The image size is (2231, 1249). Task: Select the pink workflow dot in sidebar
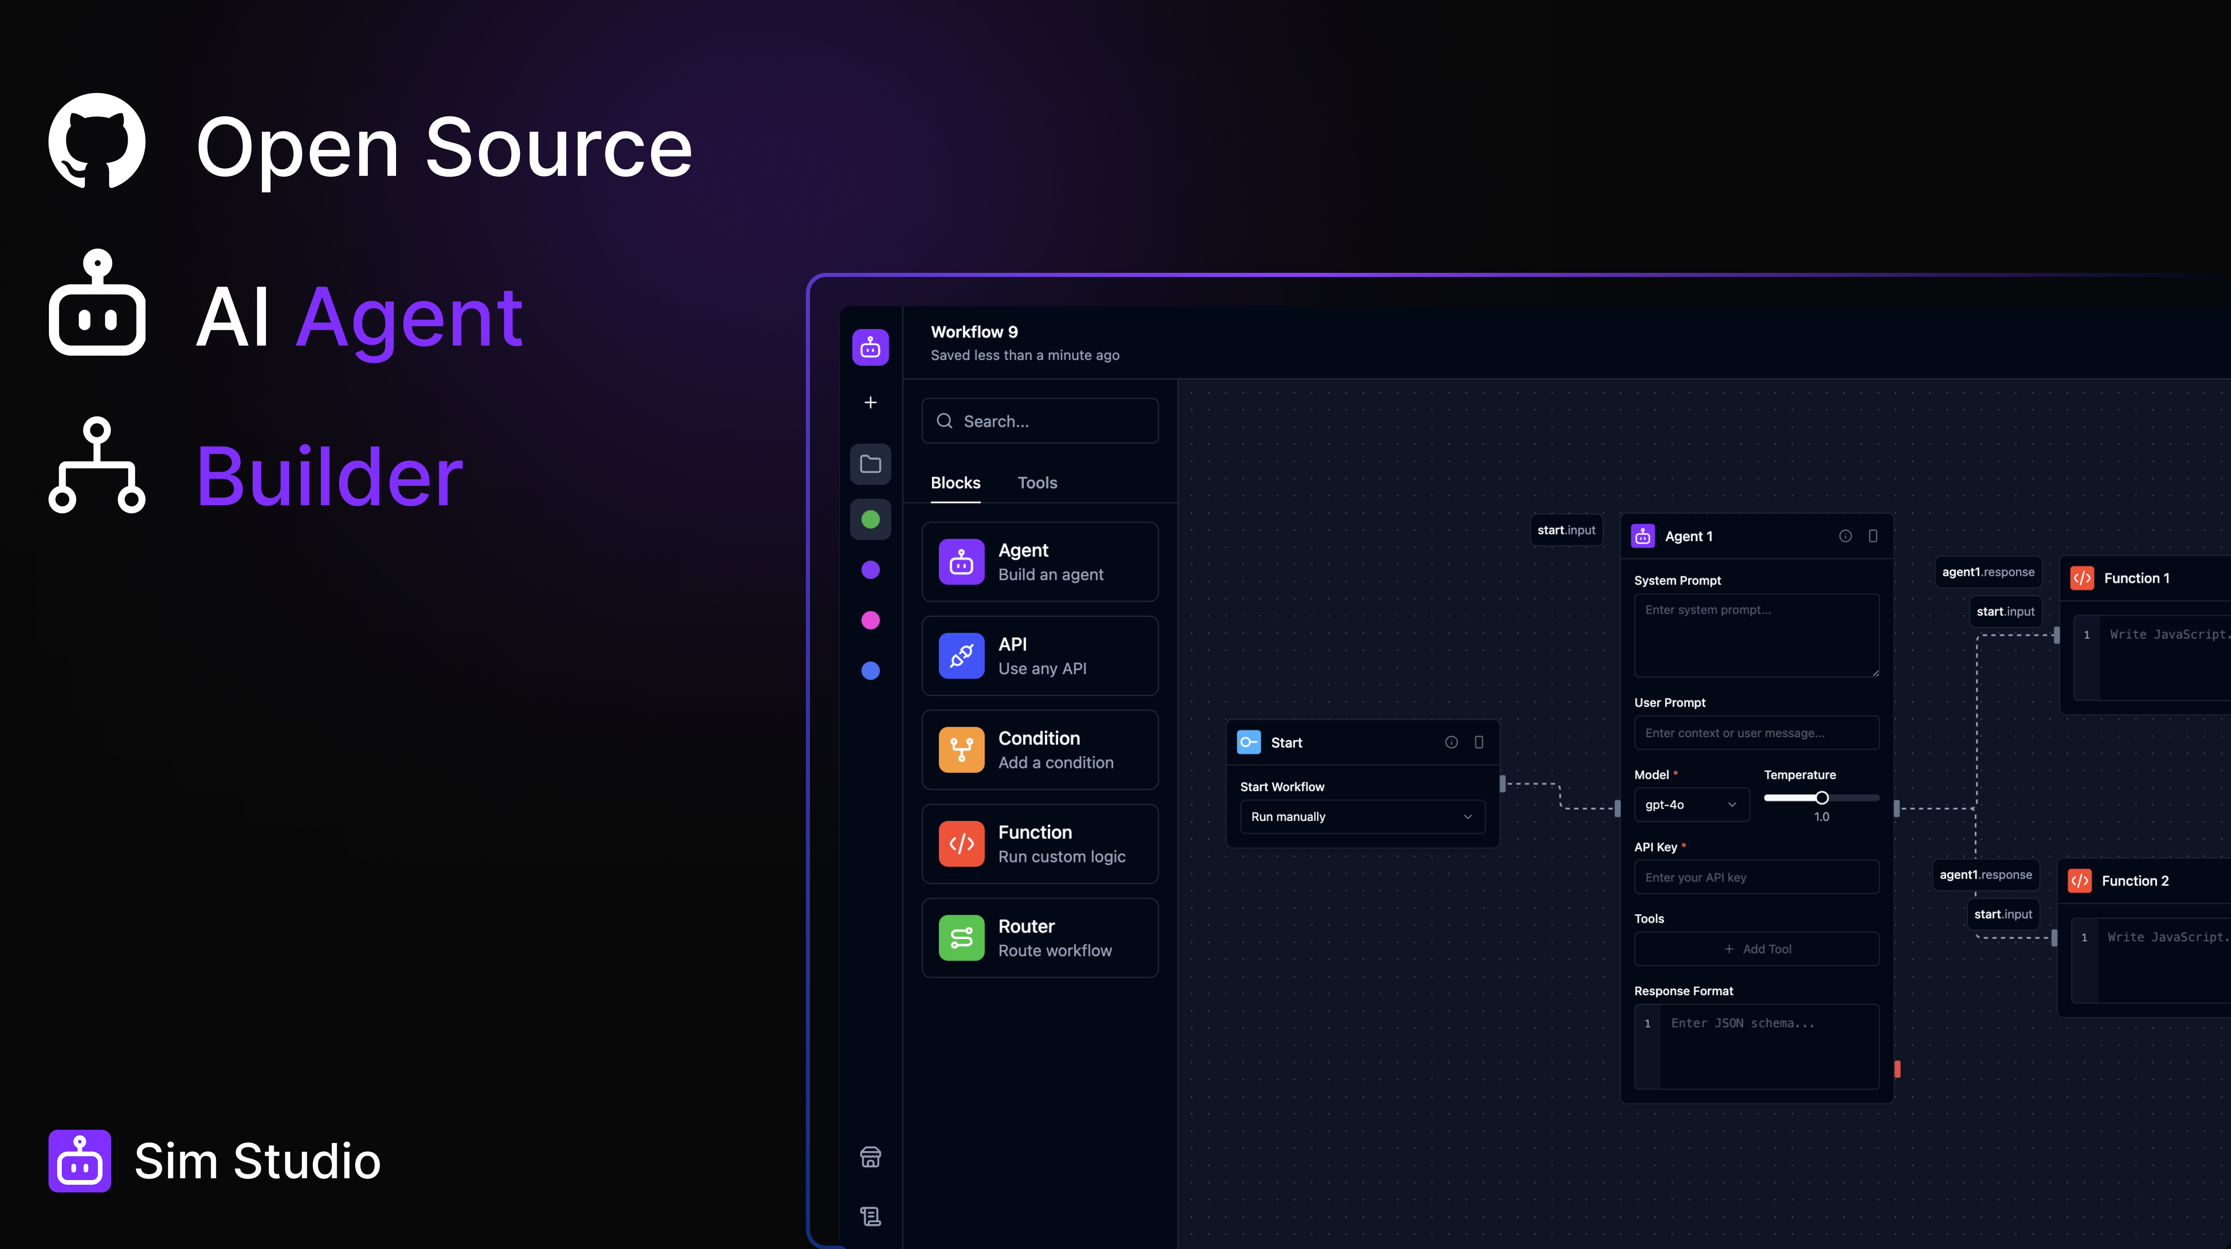pyautogui.click(x=871, y=620)
